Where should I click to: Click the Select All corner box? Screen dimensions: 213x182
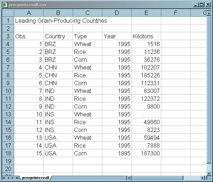tap(8, 13)
